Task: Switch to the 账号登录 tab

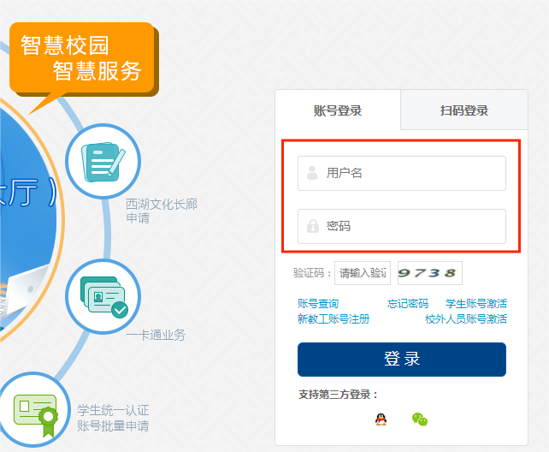Action: pos(338,110)
